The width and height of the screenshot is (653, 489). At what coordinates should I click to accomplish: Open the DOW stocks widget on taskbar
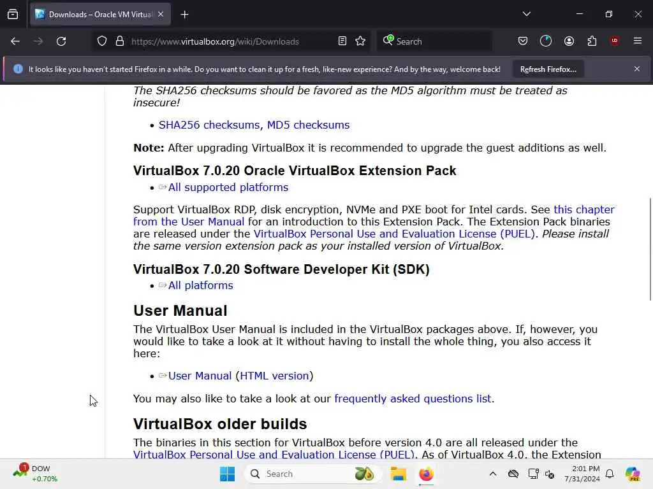35,474
